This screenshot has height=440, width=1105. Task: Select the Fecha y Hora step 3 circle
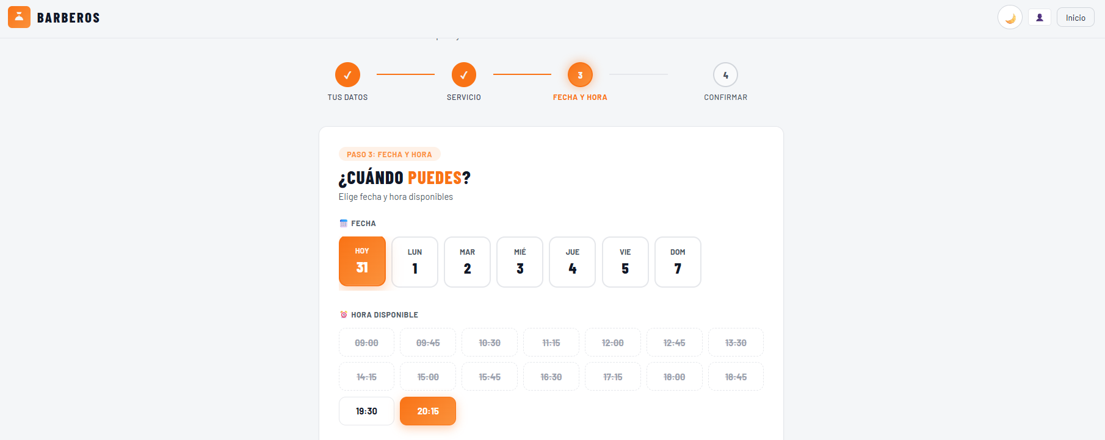pos(580,75)
